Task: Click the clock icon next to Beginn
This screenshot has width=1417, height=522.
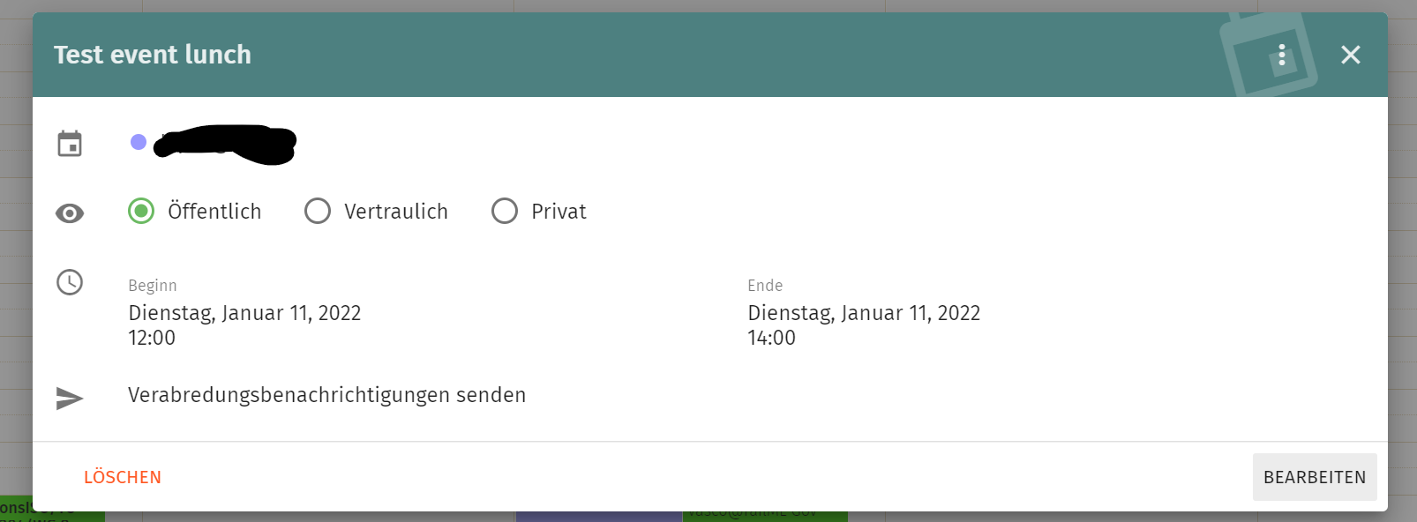Action: (70, 282)
